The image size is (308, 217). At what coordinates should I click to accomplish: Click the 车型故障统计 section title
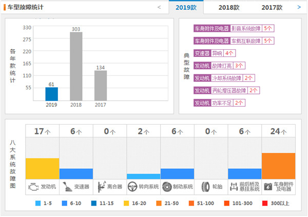click(25, 7)
